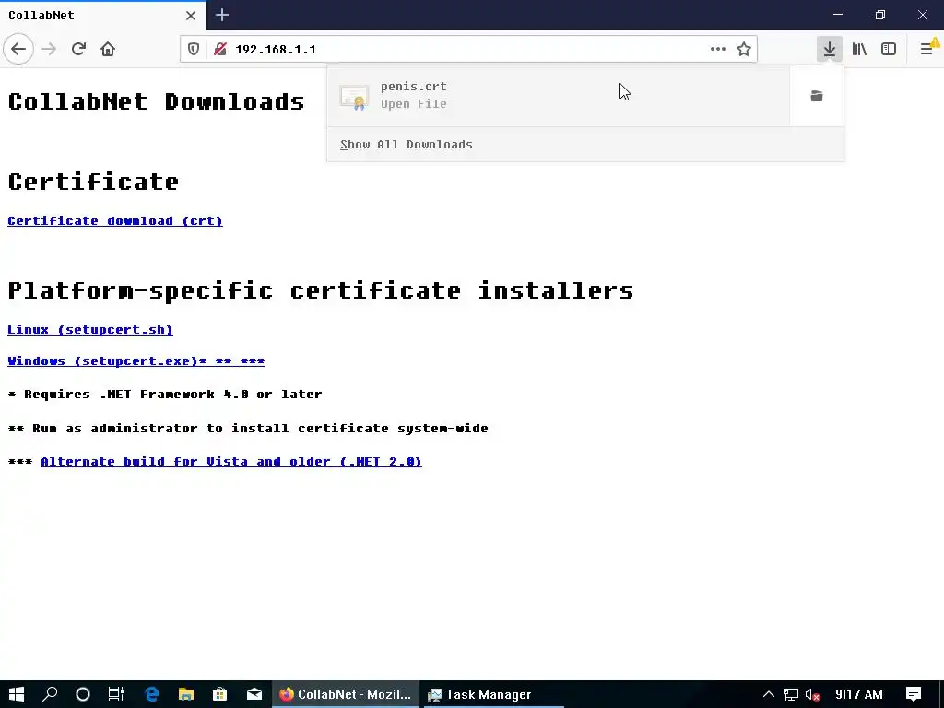Bookmark this page with the star
Screen dimensions: 944x708
744,49
